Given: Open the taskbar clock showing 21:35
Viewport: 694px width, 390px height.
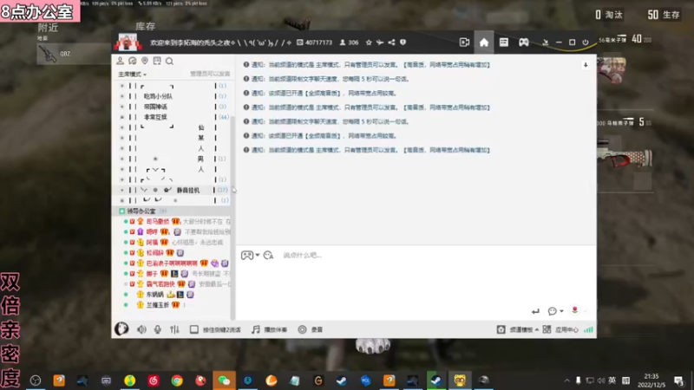Looking at the screenshot, I should pos(651,380).
